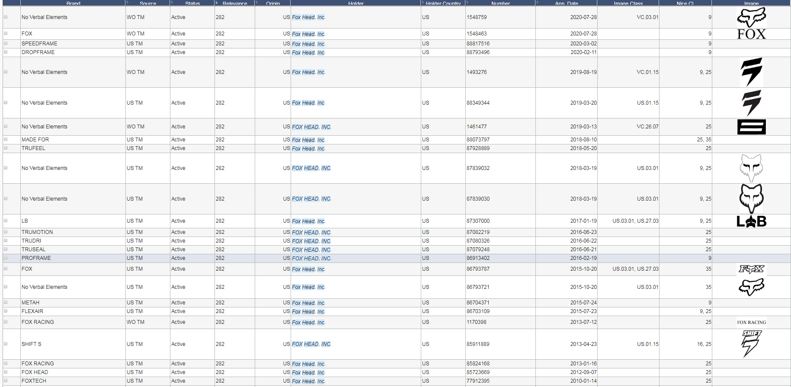Open the FOX HEAD, INC. holder for TRUMOTION
The width and height of the screenshot is (791, 387).
pos(311,232)
